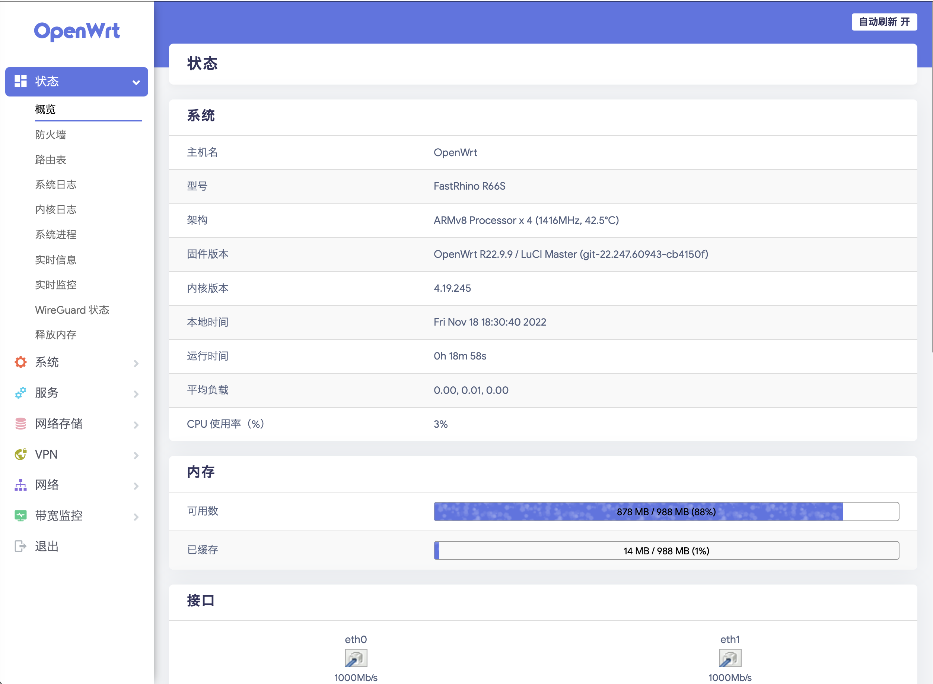Click the 释放内存 link
The width and height of the screenshot is (933, 684).
click(x=55, y=335)
